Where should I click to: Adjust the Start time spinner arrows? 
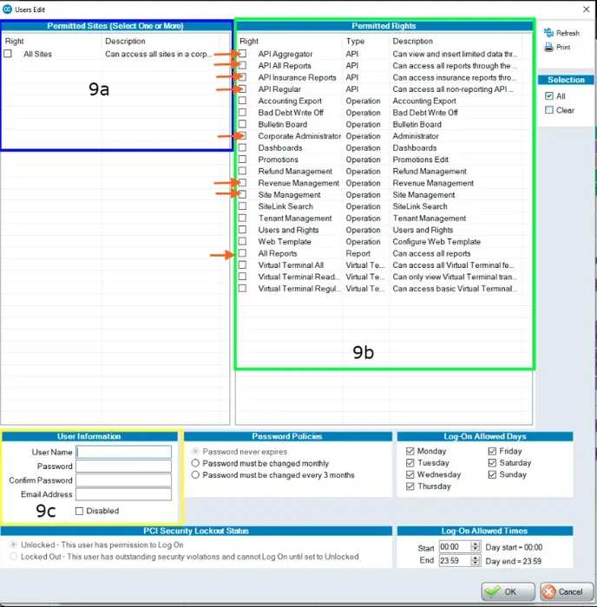(x=475, y=547)
